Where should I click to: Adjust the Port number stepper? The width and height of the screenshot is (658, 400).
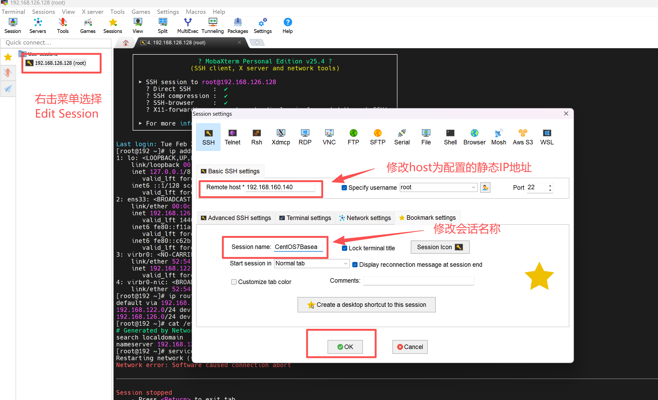tap(550, 188)
